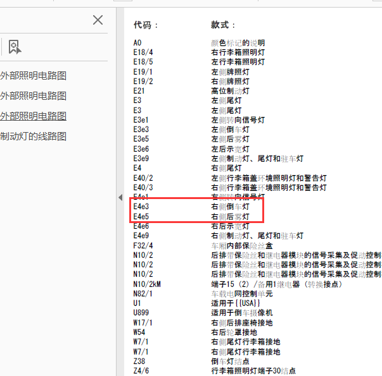Click the 适用于{{USA}} description
The height and width of the screenshot is (376, 382).
coord(235,303)
